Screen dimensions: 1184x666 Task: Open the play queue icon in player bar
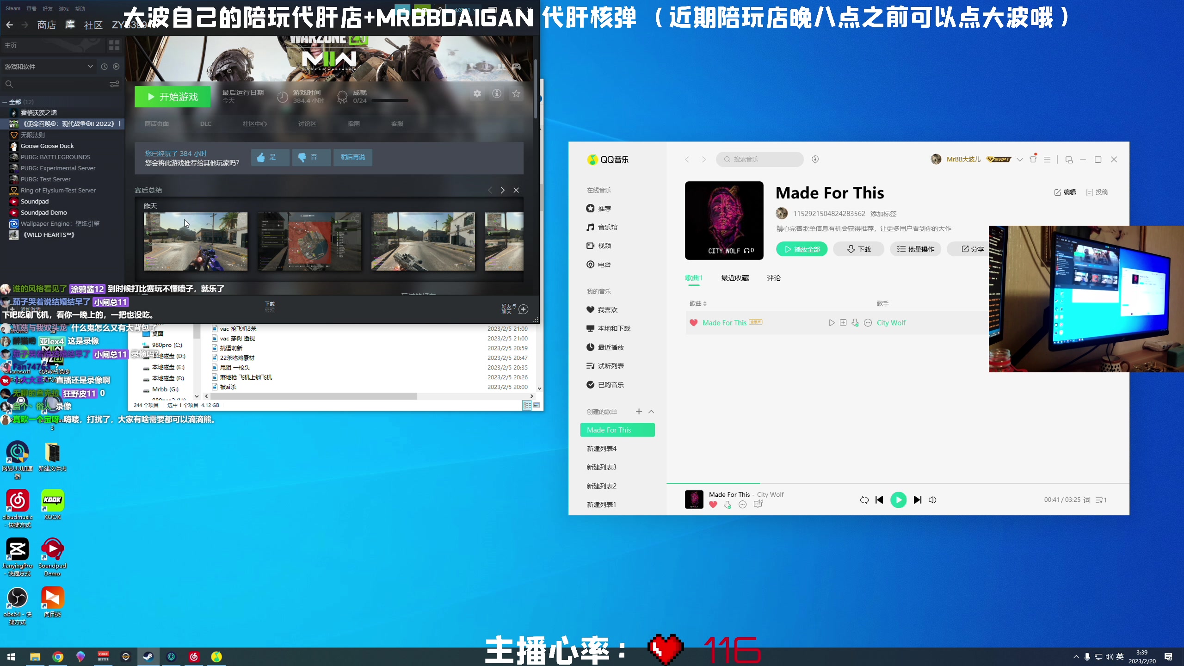[1101, 500]
